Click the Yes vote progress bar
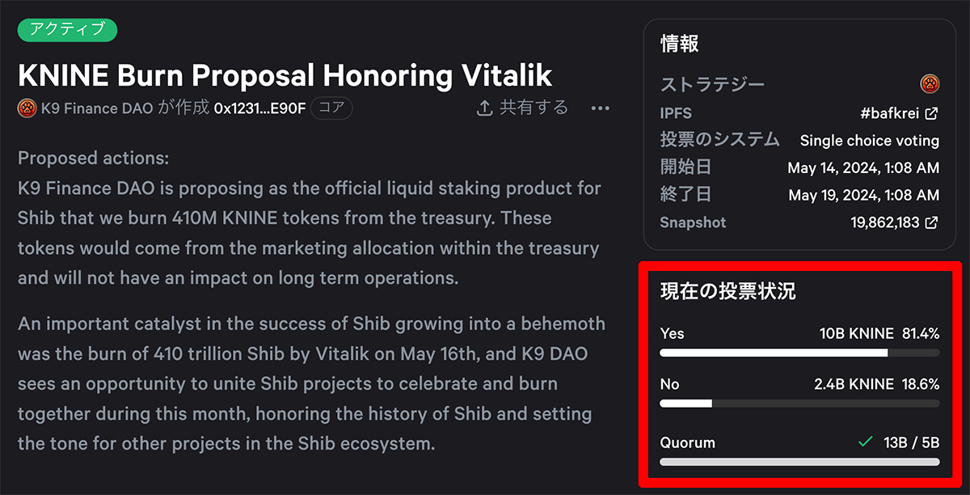The image size is (970, 495). [799, 353]
